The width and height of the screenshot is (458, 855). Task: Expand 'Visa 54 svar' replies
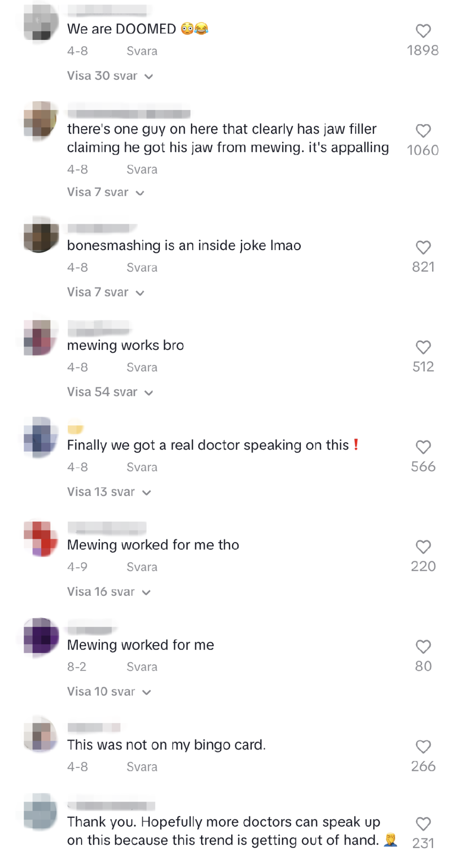point(110,392)
